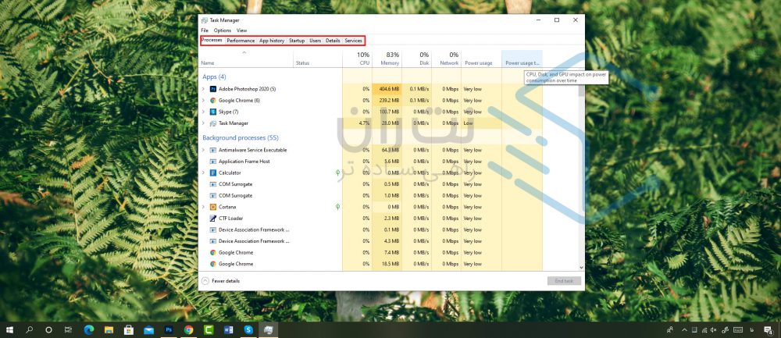Click the End task button

(x=564, y=280)
